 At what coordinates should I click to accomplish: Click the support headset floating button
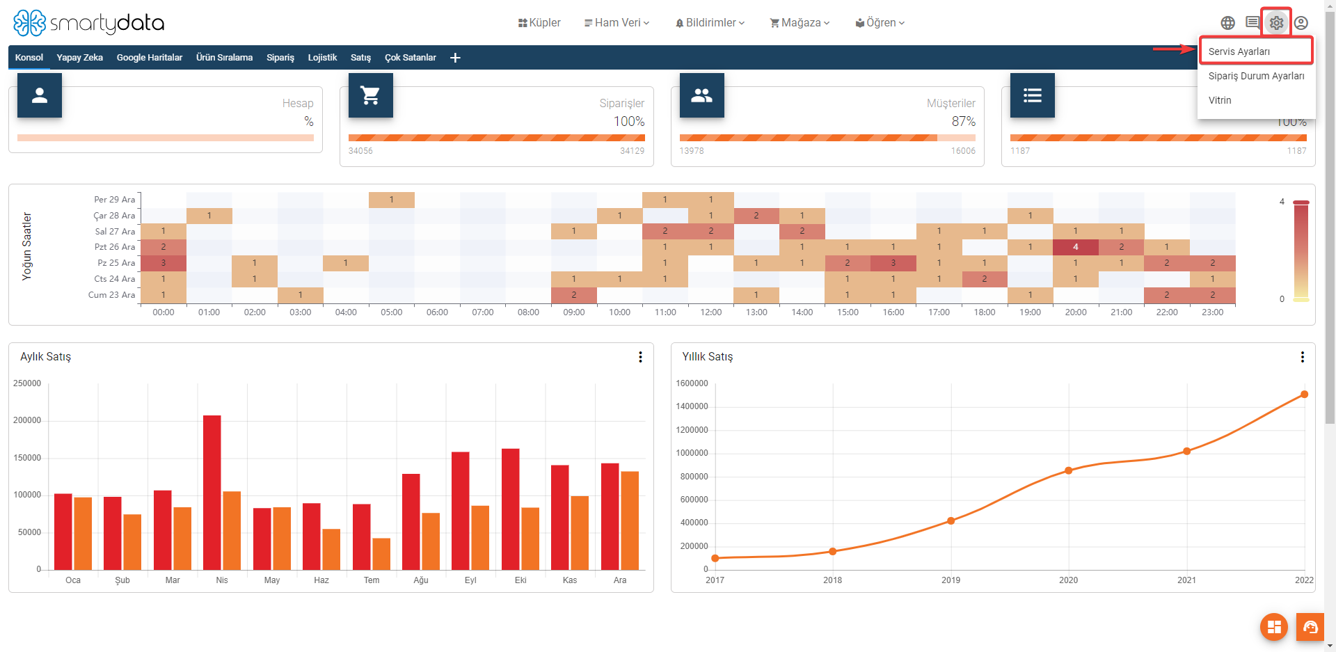(1310, 627)
